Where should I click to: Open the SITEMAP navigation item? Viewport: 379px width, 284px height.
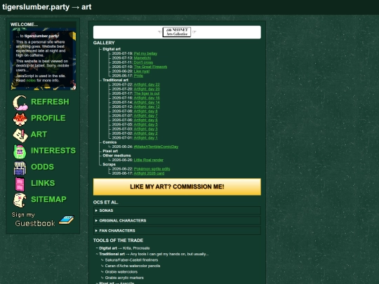tap(48, 199)
